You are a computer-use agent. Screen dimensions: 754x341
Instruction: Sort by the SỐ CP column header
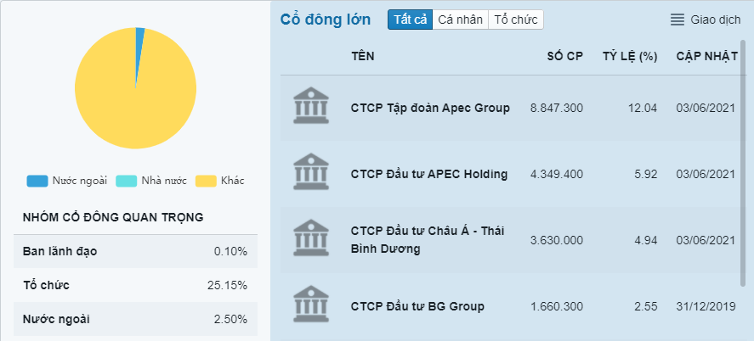coord(564,57)
